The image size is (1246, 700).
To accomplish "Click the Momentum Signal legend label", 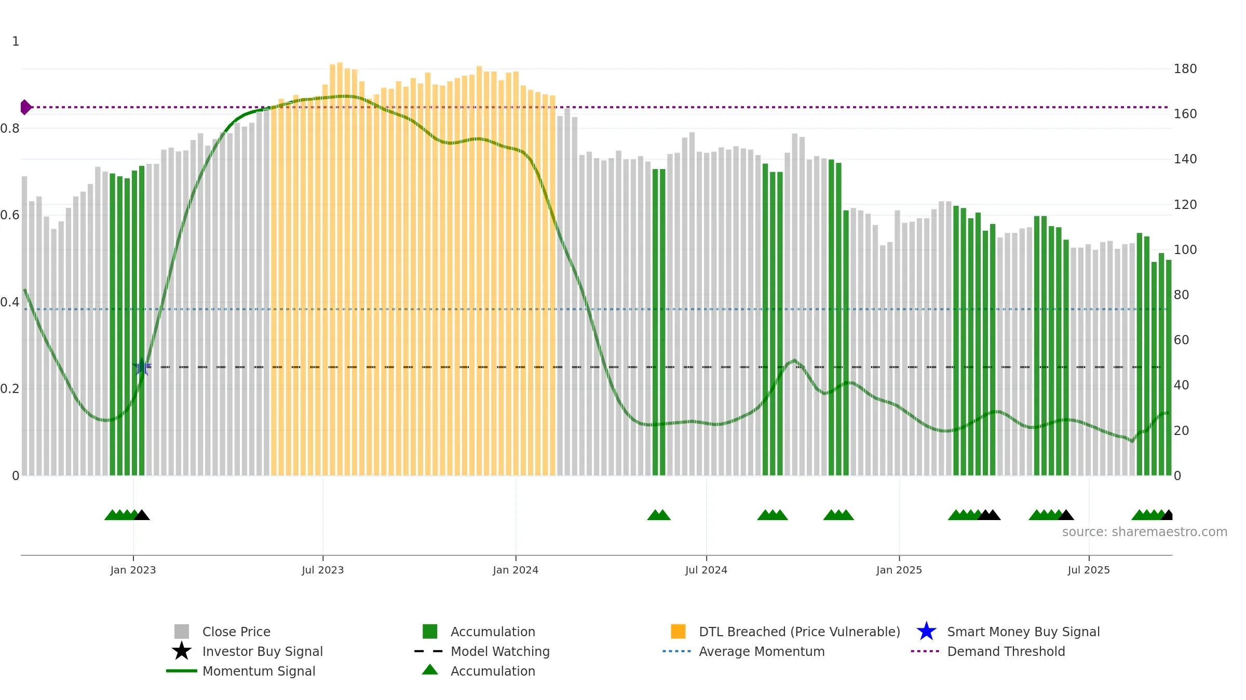I will 259,671.
